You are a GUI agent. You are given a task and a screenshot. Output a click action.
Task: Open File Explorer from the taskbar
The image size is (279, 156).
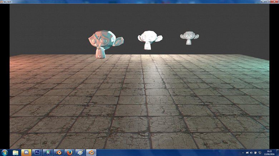point(15,153)
